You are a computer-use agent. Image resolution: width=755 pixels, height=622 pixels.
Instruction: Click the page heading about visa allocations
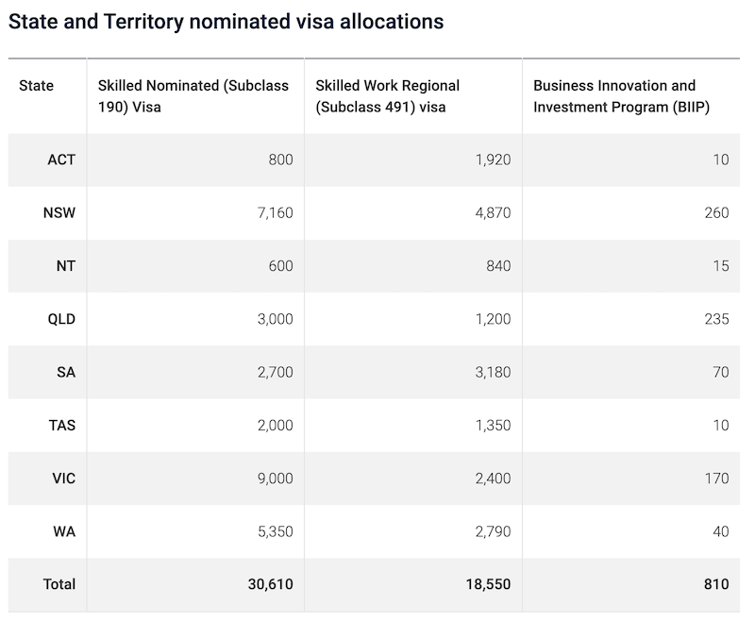226,21
